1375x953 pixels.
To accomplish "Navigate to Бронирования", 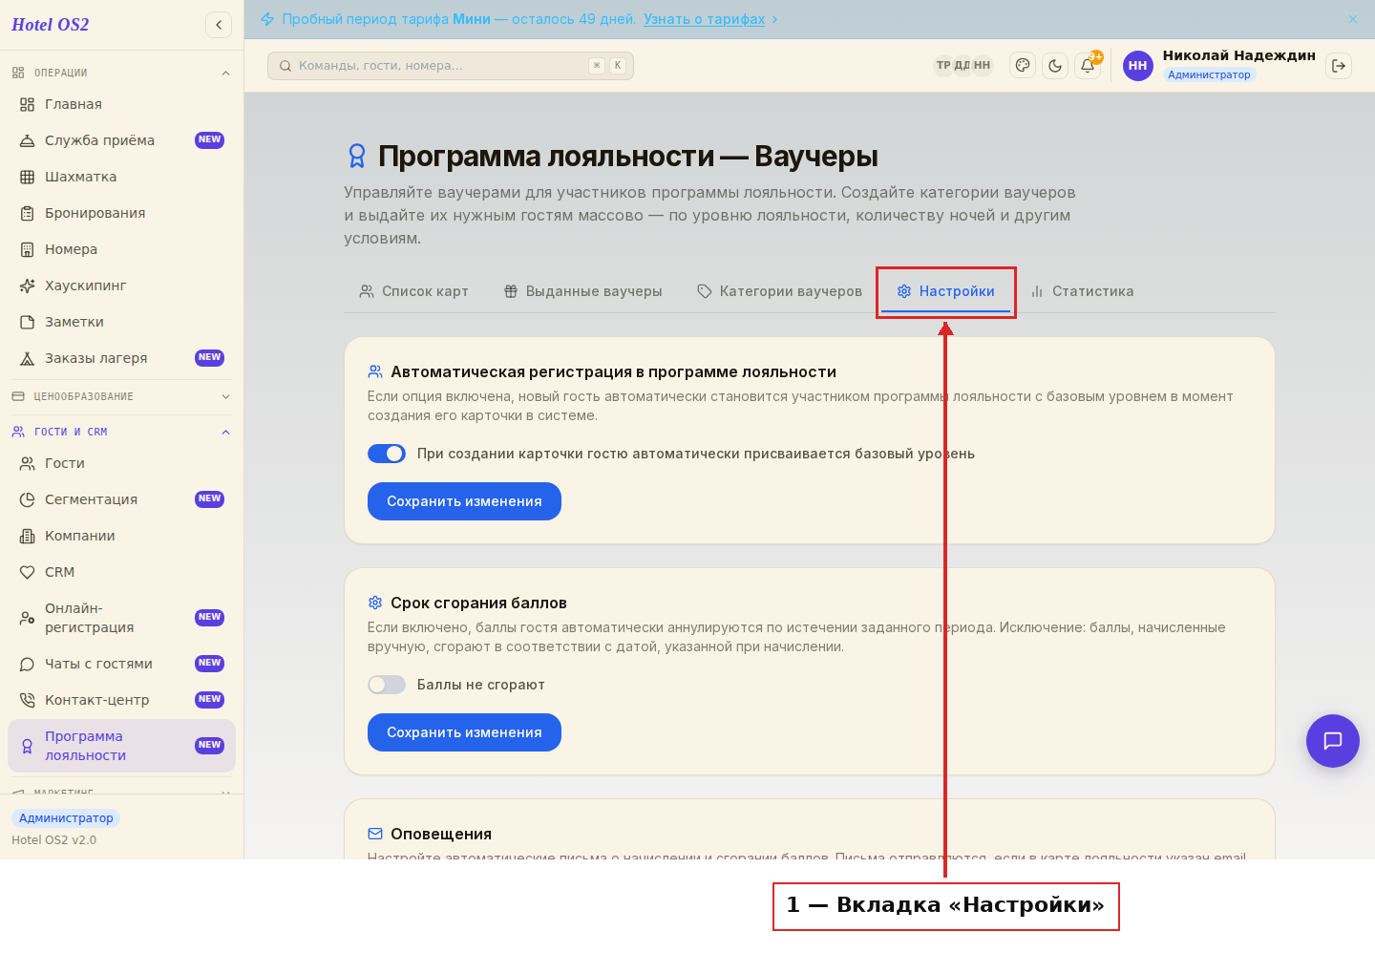I will 121,213.
